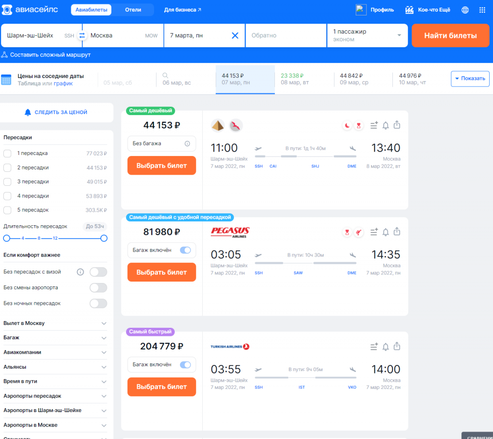The width and height of the screenshot is (493, 439).
Task: Check the 1 пересадка filter
Action: (x=7, y=154)
